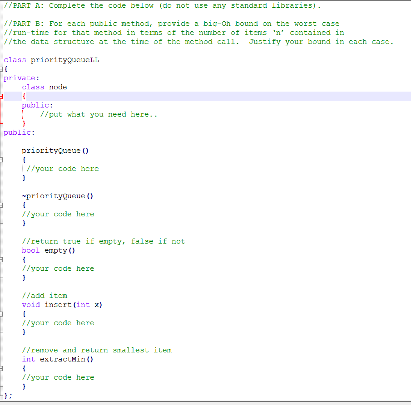Collapse the priorityQueue constructor body
This screenshot has height=405, width=411.
point(2,159)
